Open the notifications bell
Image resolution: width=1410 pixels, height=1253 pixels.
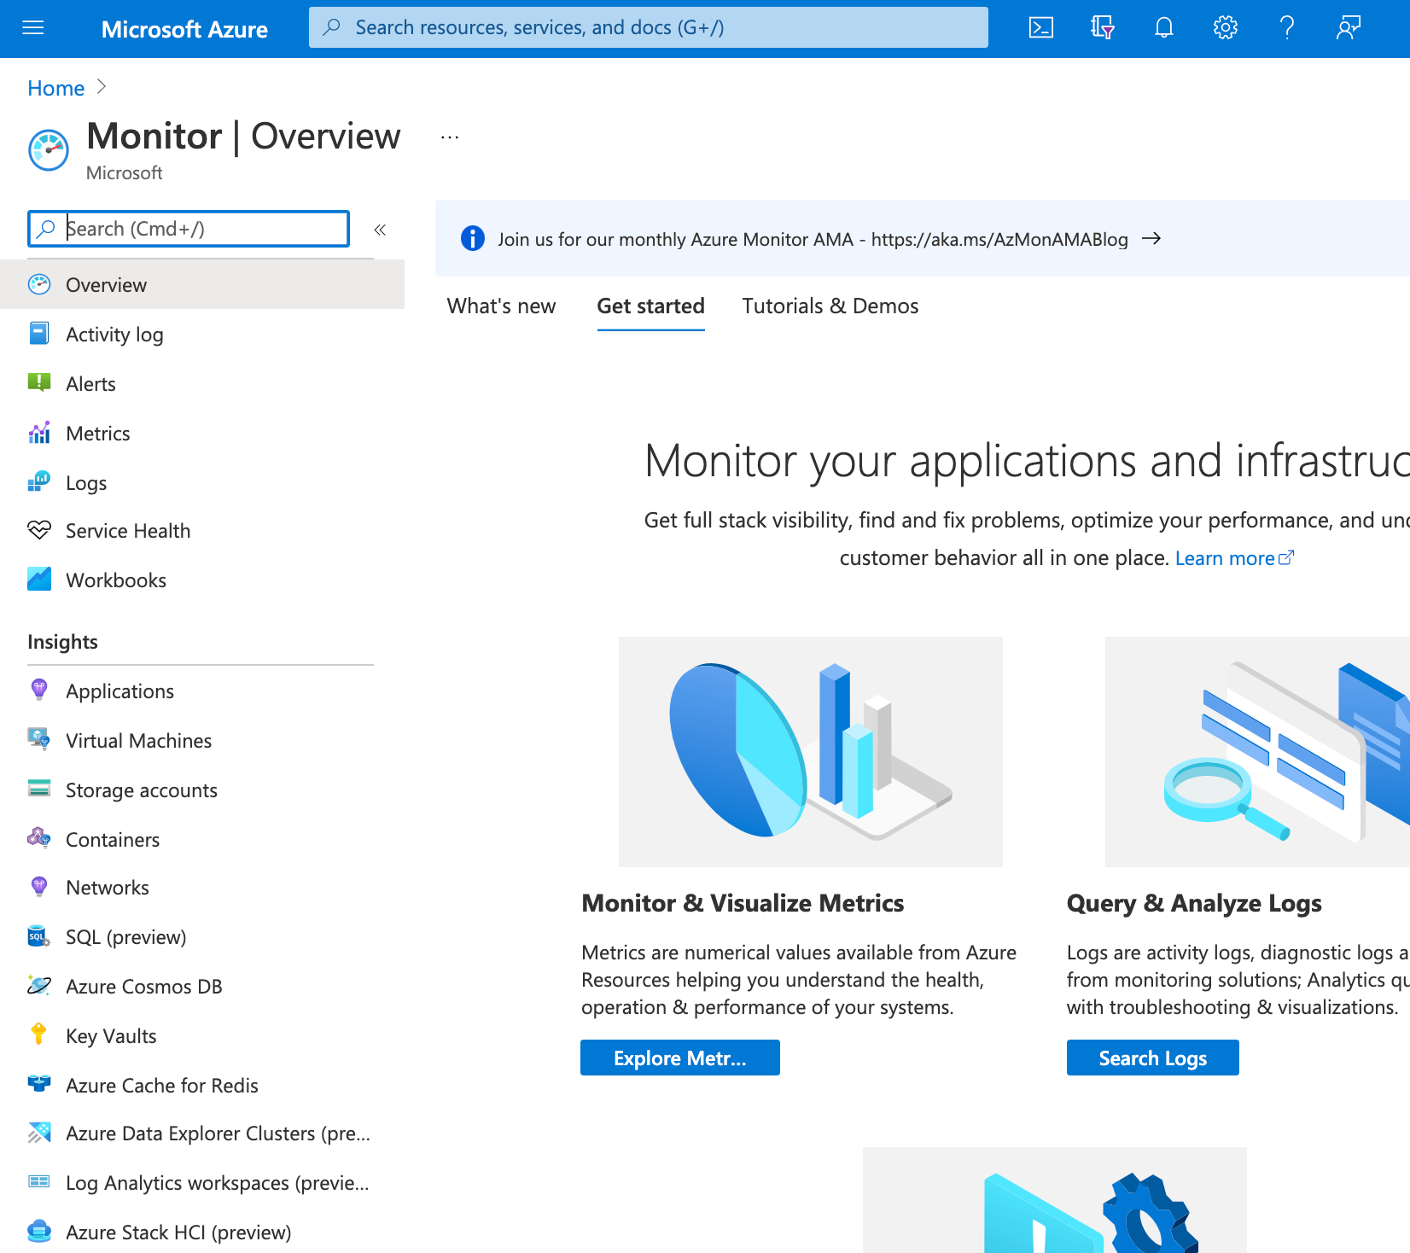[x=1164, y=28]
